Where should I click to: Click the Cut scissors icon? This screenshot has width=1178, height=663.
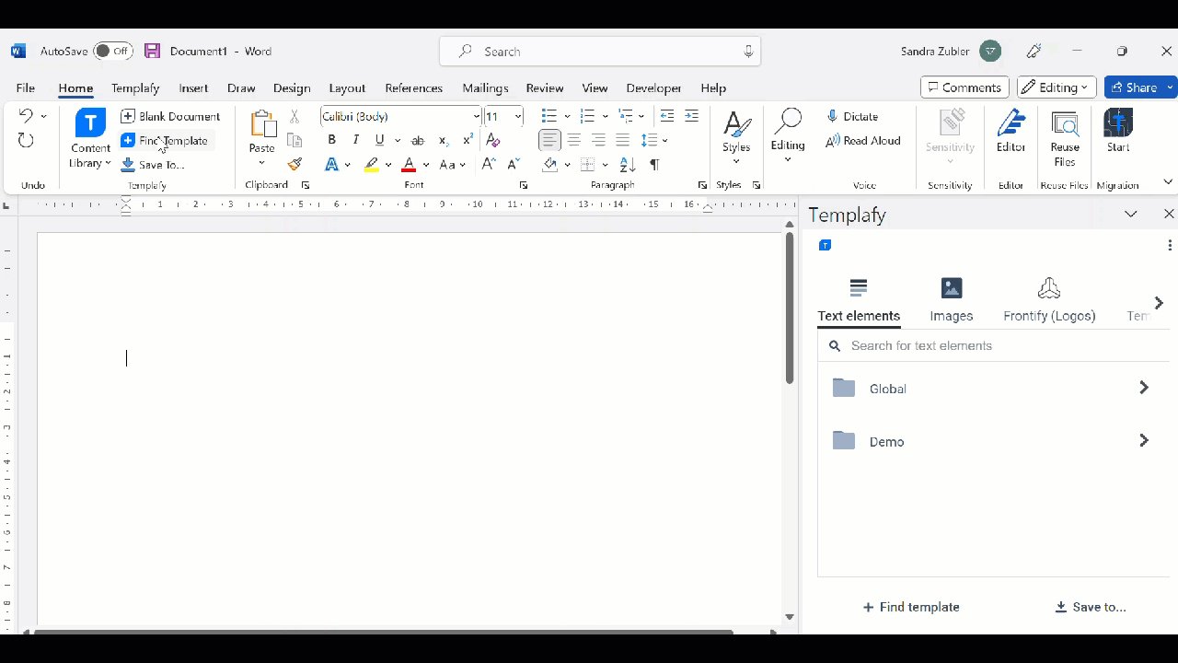pyautogui.click(x=294, y=116)
